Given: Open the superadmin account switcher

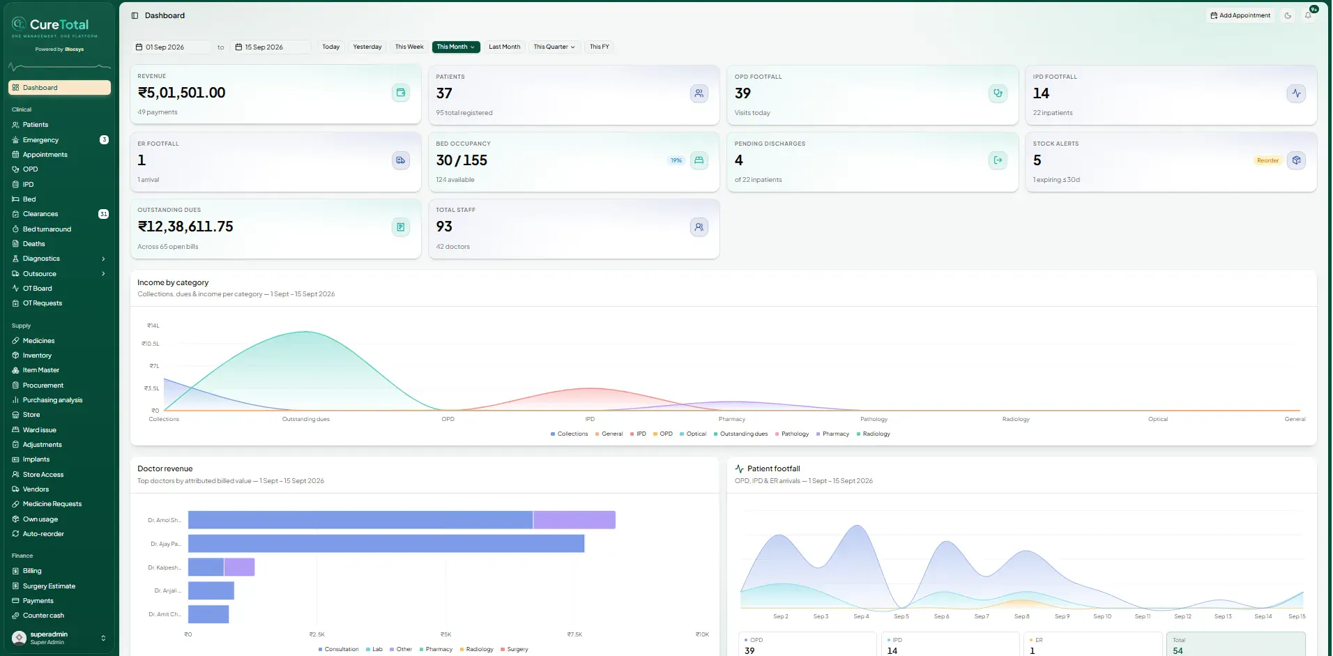Looking at the screenshot, I should 59,638.
